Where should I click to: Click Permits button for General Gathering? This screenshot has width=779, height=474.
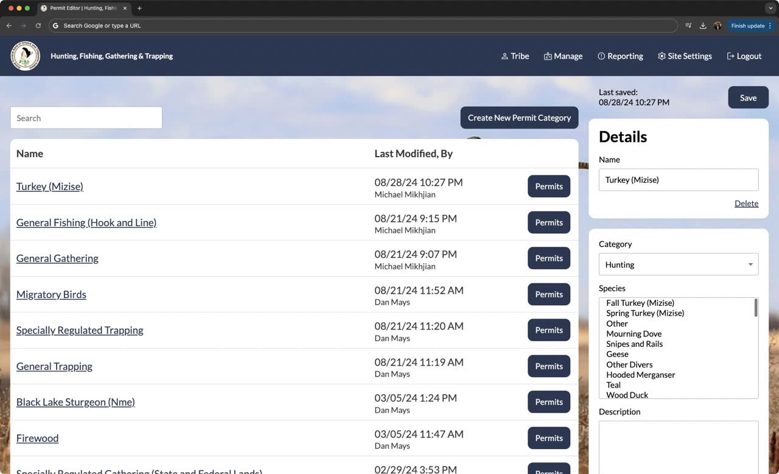549,258
